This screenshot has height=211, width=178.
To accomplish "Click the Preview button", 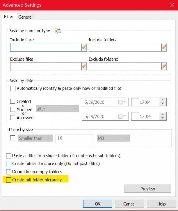I will coord(148,189).
